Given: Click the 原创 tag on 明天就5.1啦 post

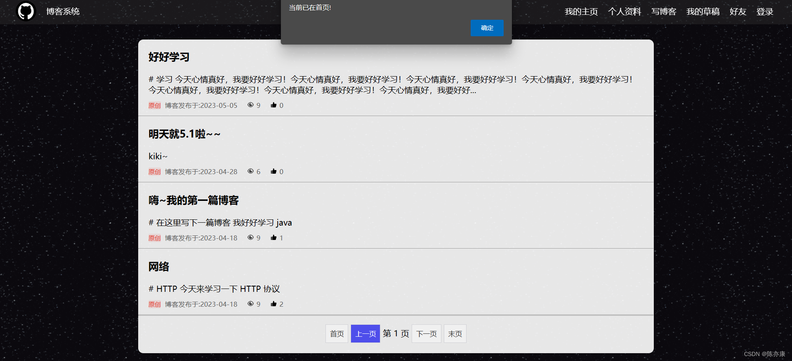Looking at the screenshot, I should (x=155, y=172).
